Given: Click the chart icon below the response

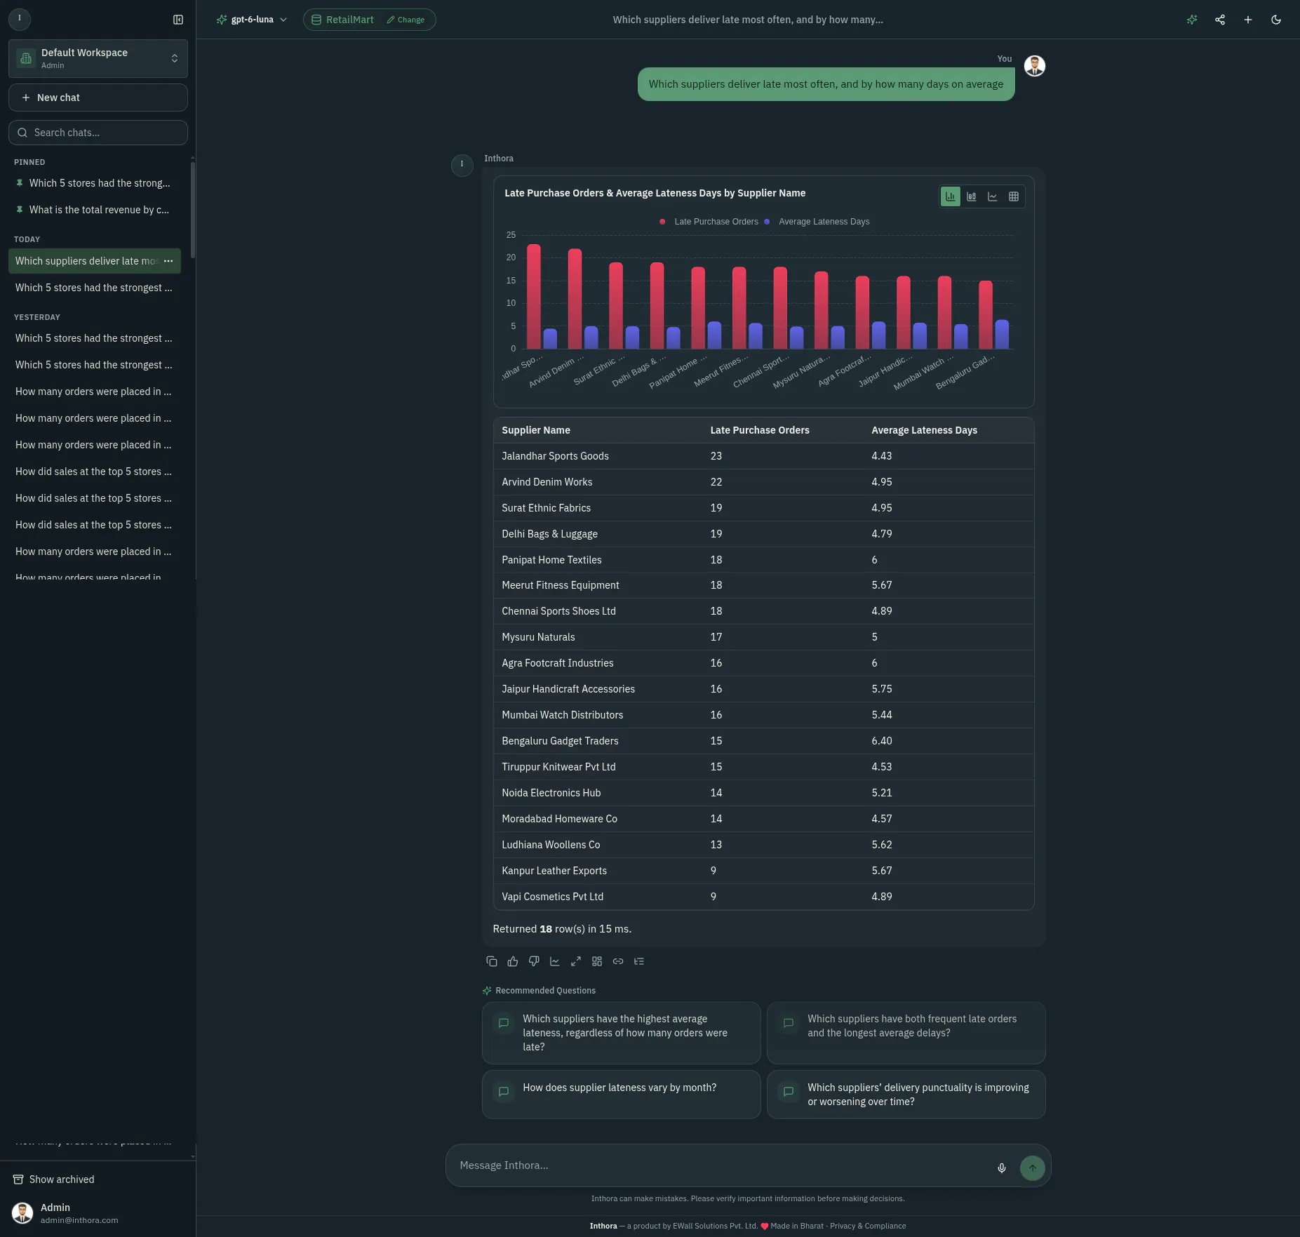Looking at the screenshot, I should (555, 961).
